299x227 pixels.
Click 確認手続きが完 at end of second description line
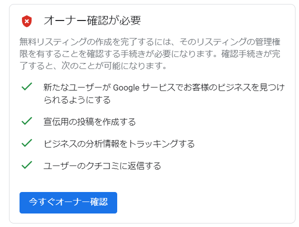click(250, 54)
